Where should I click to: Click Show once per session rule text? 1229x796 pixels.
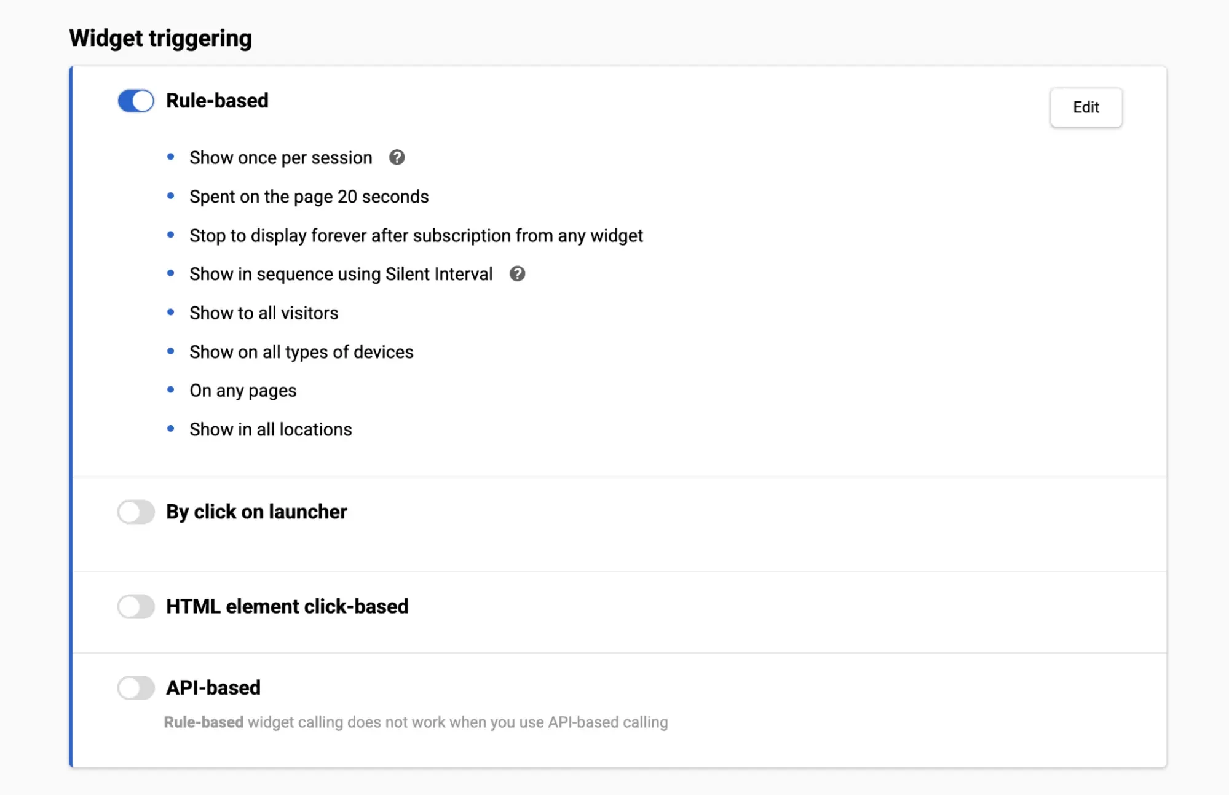click(x=280, y=158)
